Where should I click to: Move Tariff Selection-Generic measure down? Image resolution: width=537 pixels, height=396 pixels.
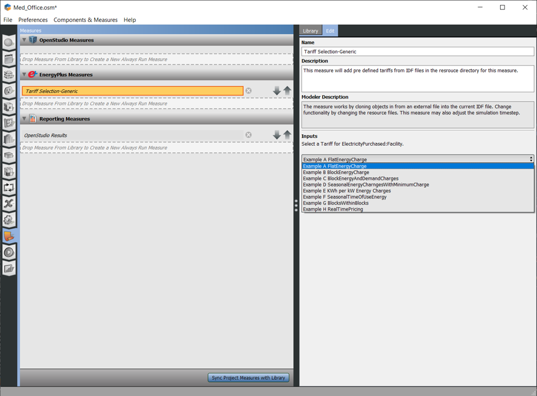click(x=277, y=91)
